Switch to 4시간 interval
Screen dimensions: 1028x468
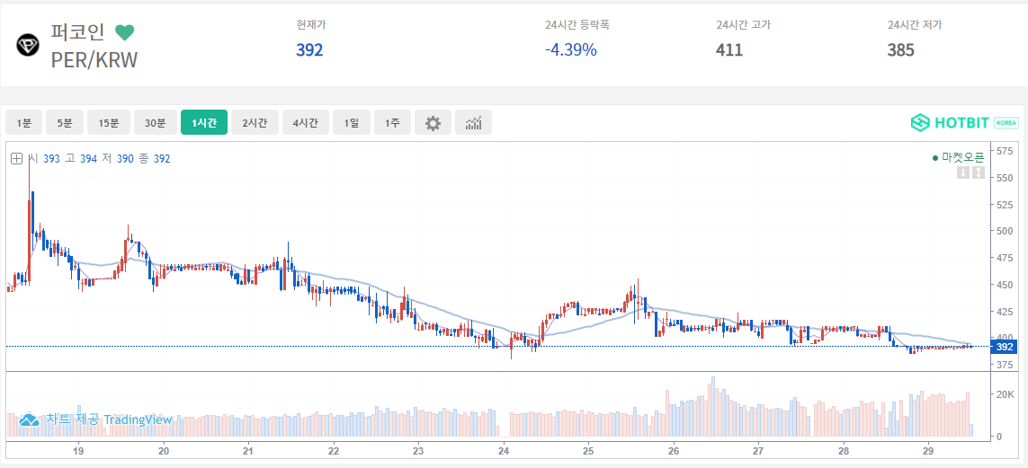[x=306, y=122]
